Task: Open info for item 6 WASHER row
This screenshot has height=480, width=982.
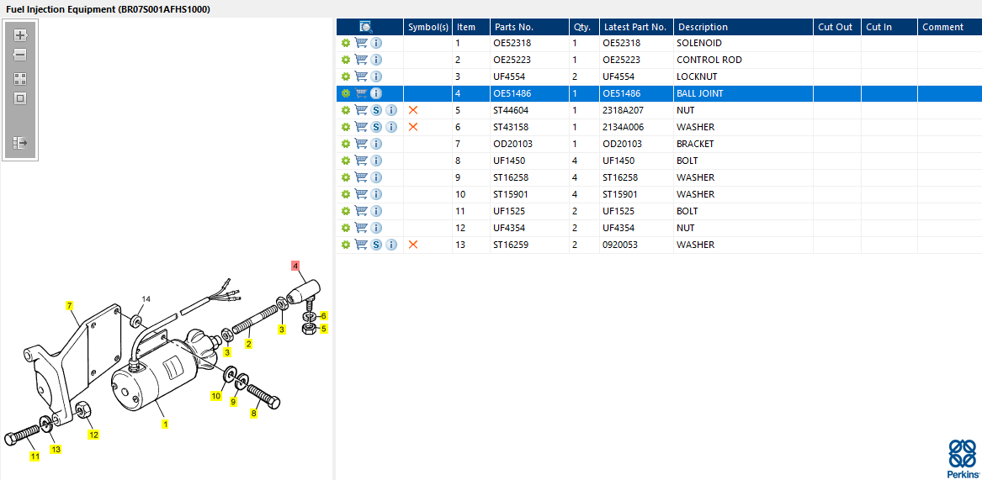Action: tap(391, 127)
